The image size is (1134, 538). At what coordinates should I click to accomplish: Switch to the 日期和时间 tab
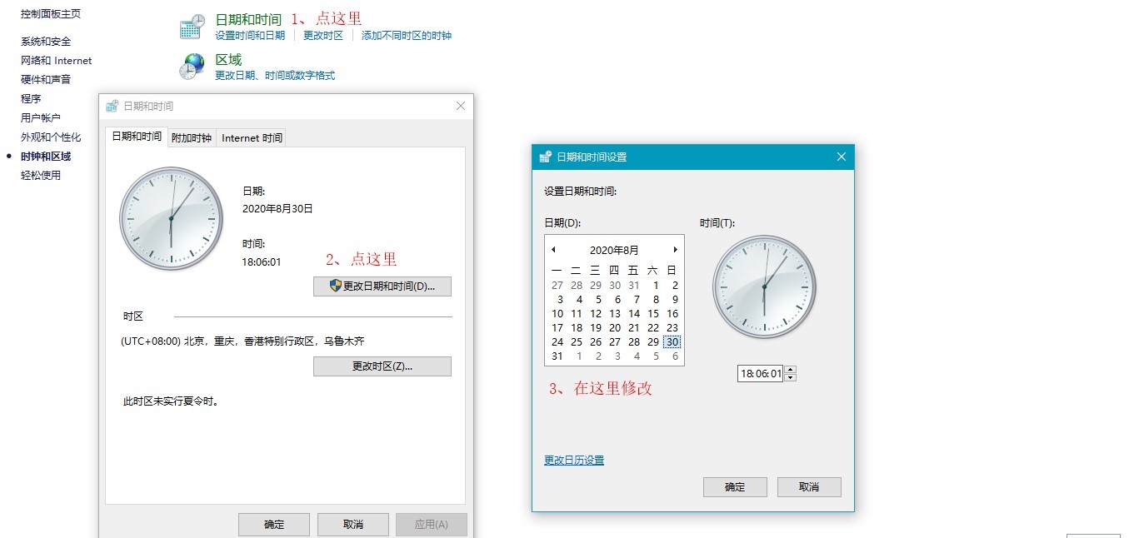137,137
